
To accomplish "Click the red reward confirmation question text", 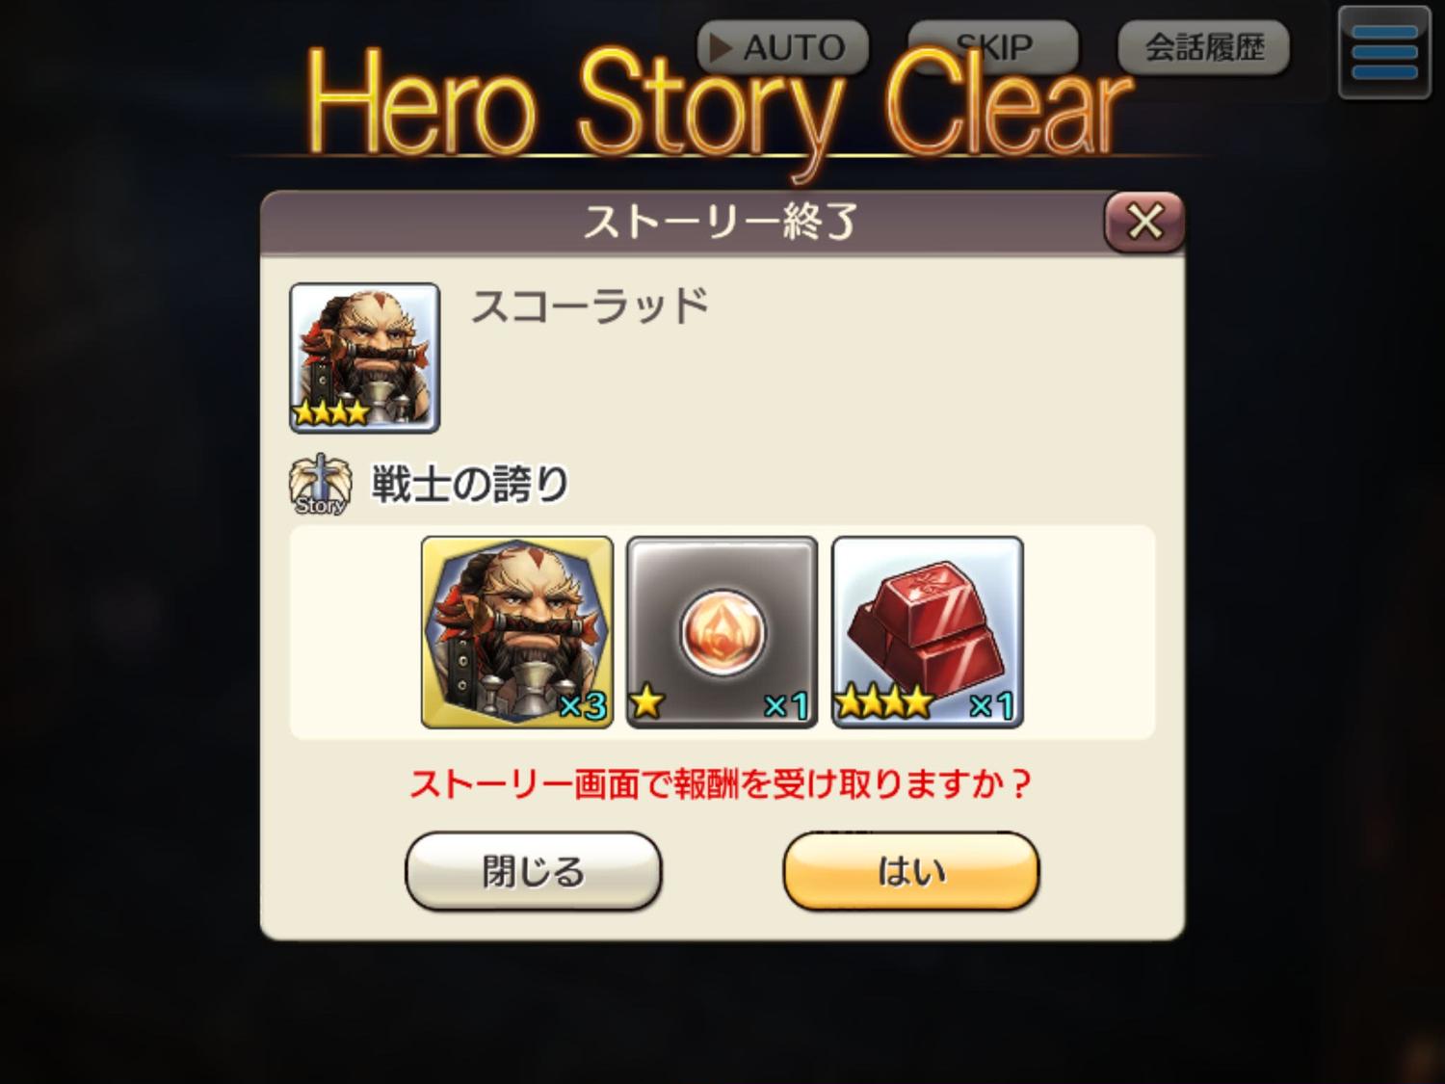I will pyautogui.click(x=721, y=784).
